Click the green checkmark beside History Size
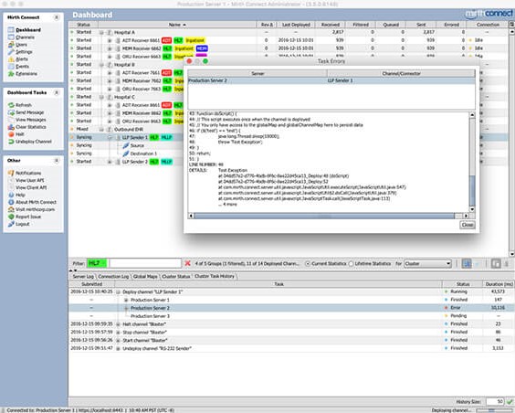The height and width of the screenshot is (413, 515). tap(510, 401)
